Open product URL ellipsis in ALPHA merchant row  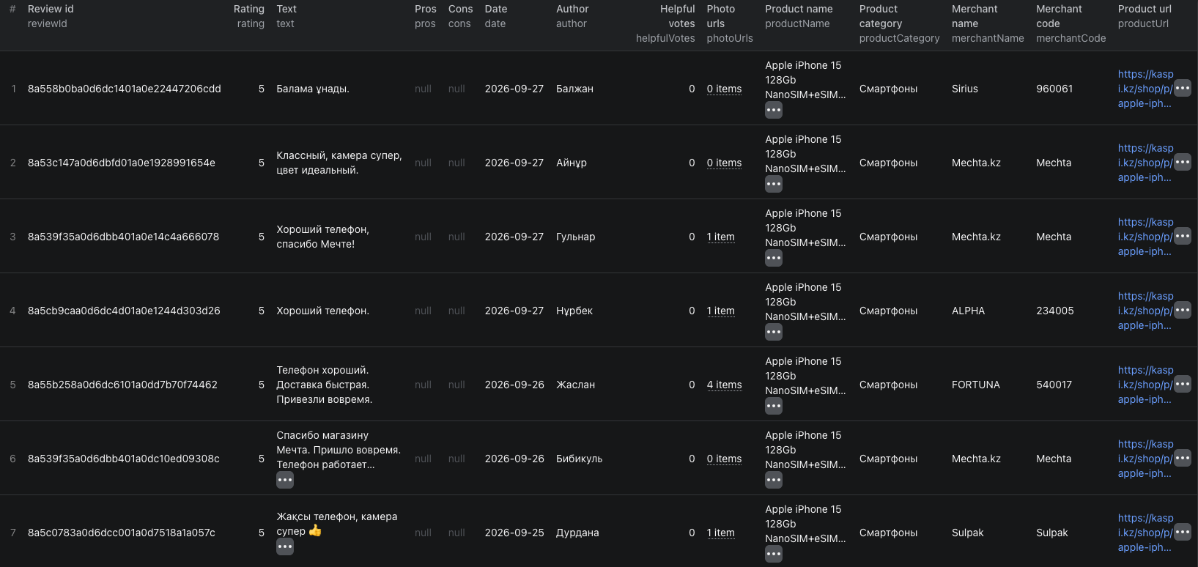click(1183, 310)
